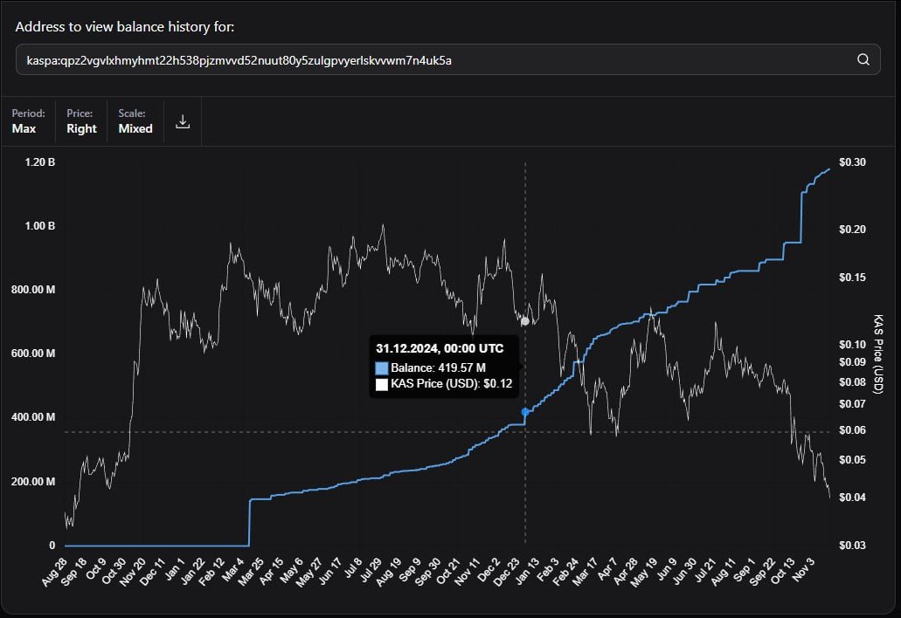Open the Period Max selector

(x=28, y=121)
